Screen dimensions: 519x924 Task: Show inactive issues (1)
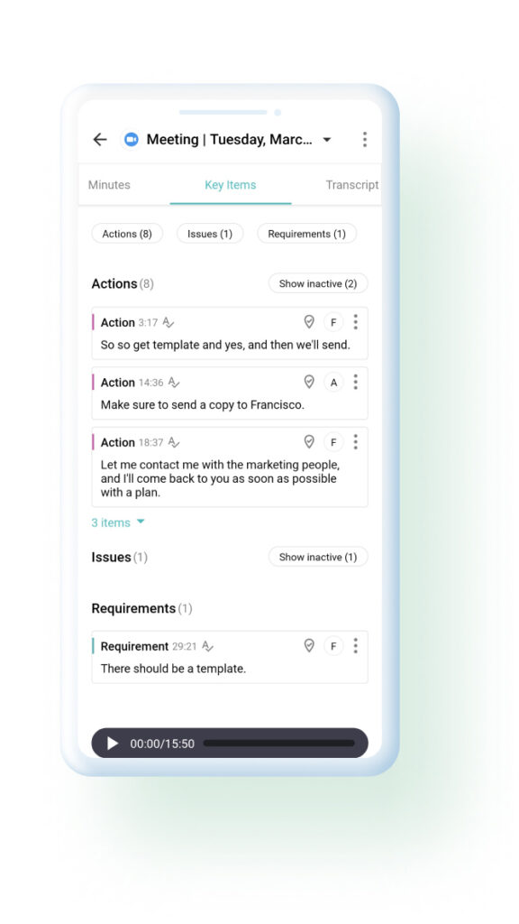[318, 557]
